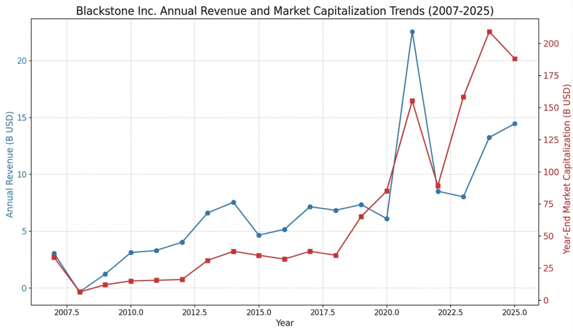The height and width of the screenshot is (334, 573).
Task: Click the 2008 dip data point
Action: tap(80, 291)
